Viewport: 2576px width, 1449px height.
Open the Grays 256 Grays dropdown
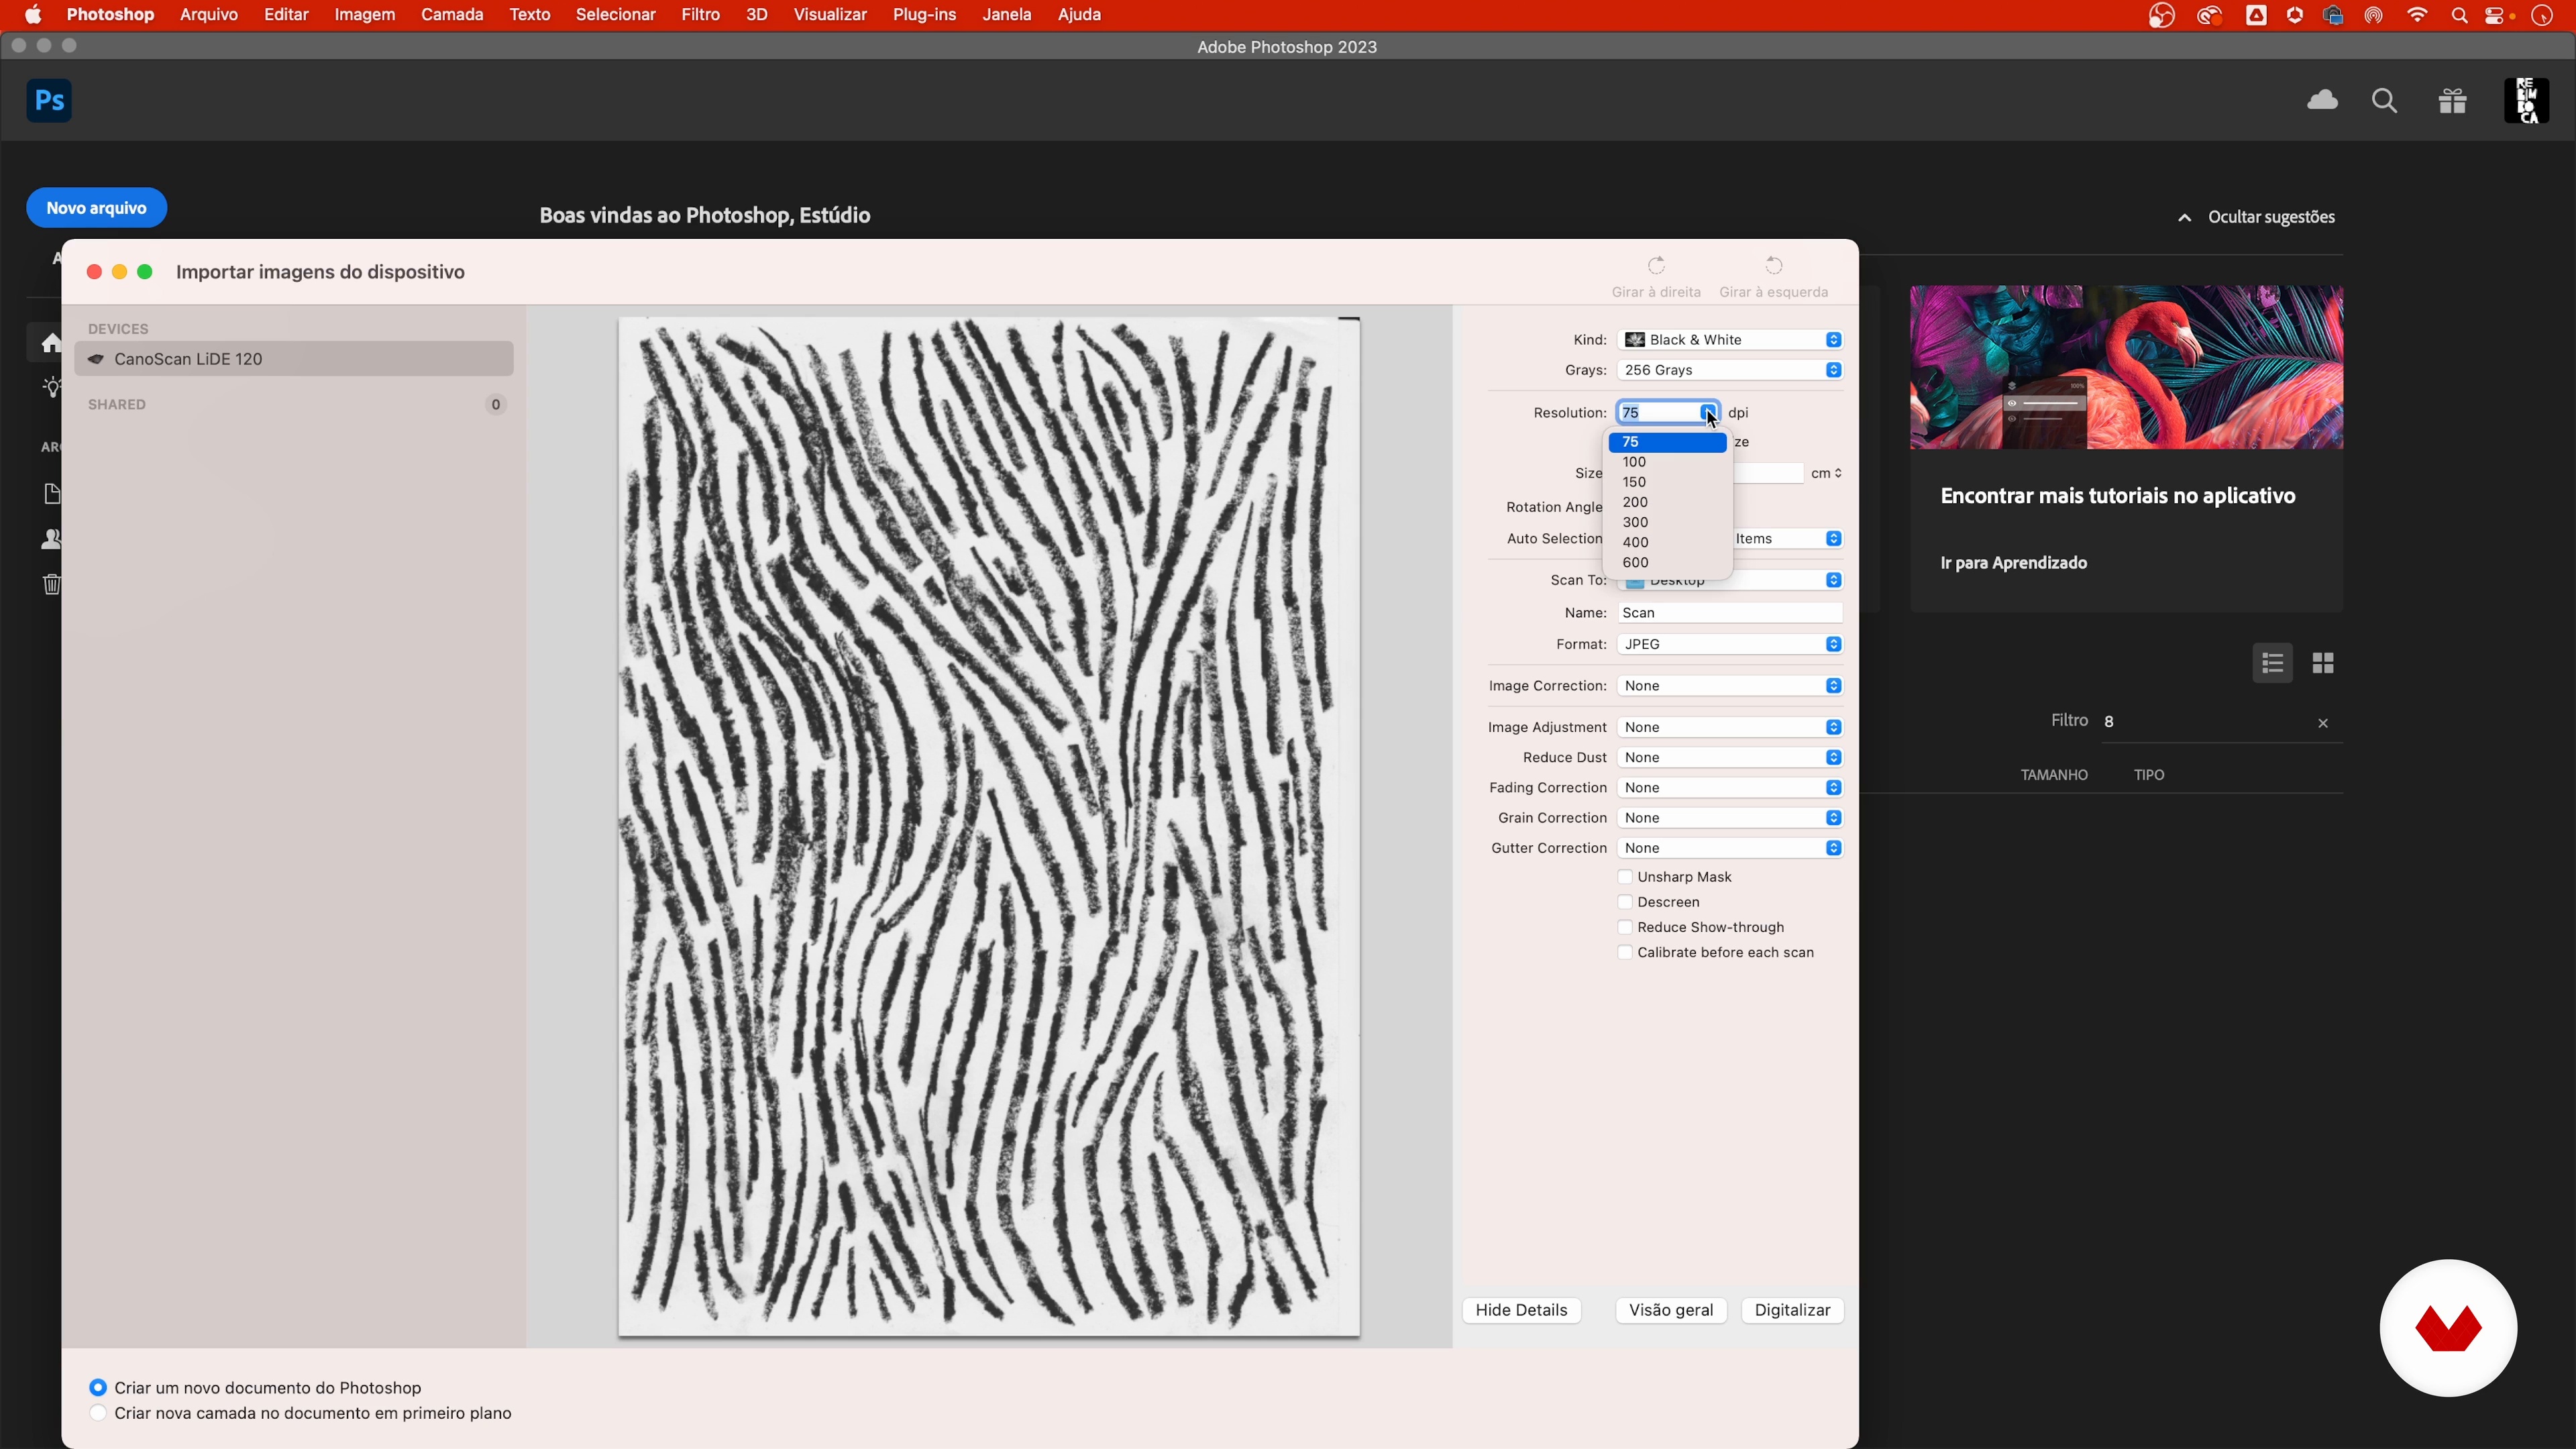pos(1730,370)
